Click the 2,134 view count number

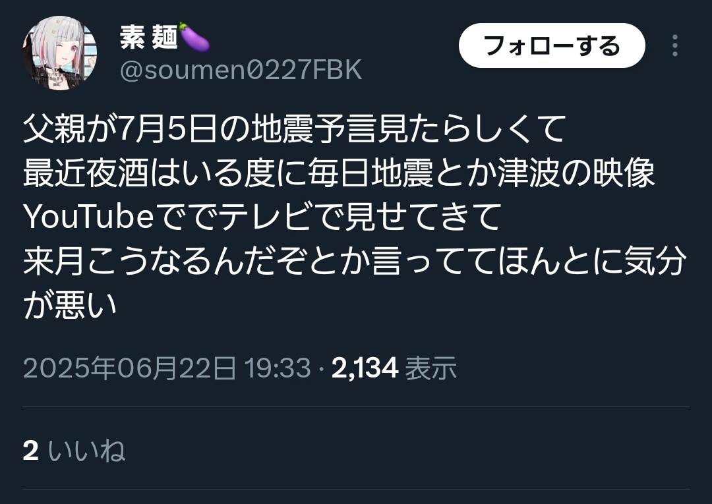365,368
